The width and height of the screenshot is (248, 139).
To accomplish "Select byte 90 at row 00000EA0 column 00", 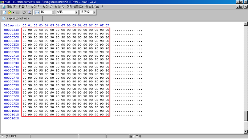I will (24, 30).
